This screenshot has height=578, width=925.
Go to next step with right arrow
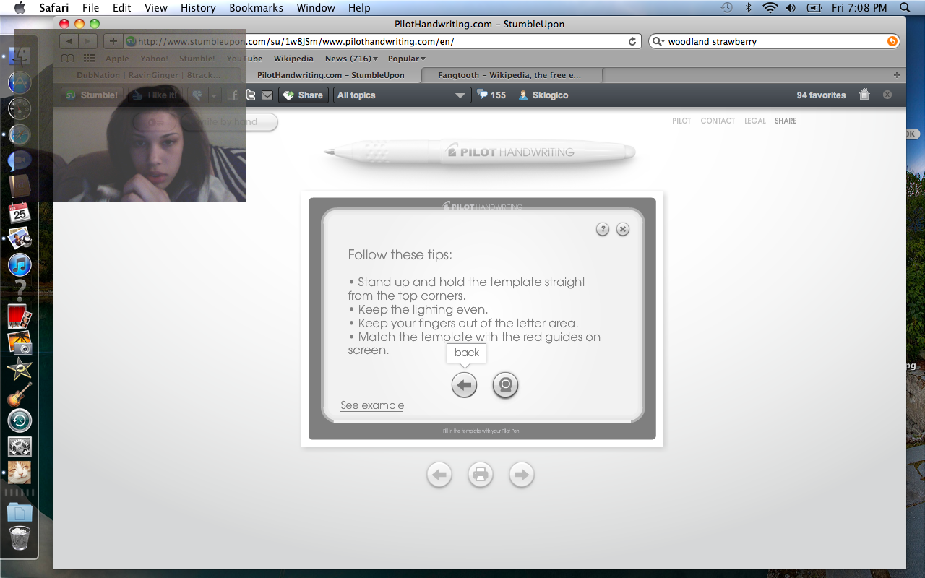tap(522, 475)
